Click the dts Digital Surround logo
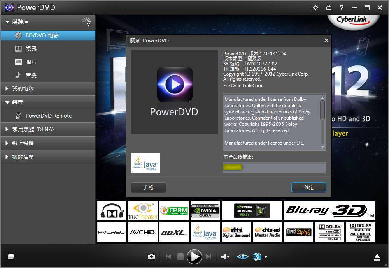 237,232
